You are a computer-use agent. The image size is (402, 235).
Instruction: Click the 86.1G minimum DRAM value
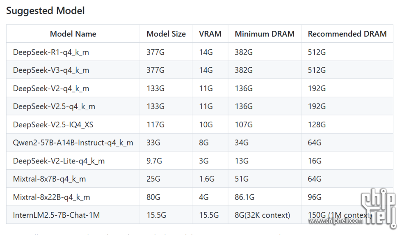pyautogui.click(x=244, y=197)
